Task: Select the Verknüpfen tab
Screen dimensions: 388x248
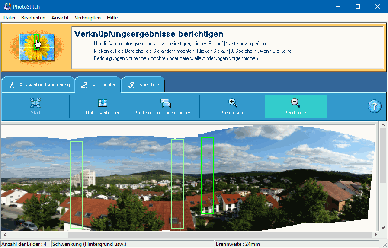Action: pyautogui.click(x=99, y=85)
